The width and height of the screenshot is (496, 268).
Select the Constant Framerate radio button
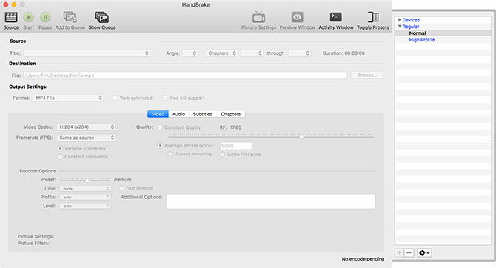click(x=60, y=157)
